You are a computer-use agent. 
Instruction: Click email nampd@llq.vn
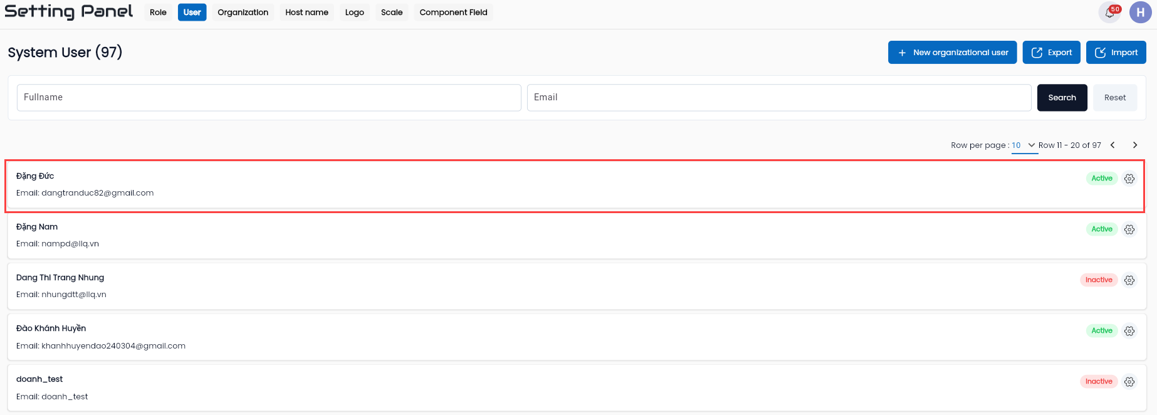(x=70, y=244)
